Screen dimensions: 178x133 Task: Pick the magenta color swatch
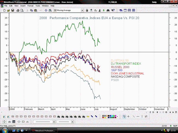point(115,116)
